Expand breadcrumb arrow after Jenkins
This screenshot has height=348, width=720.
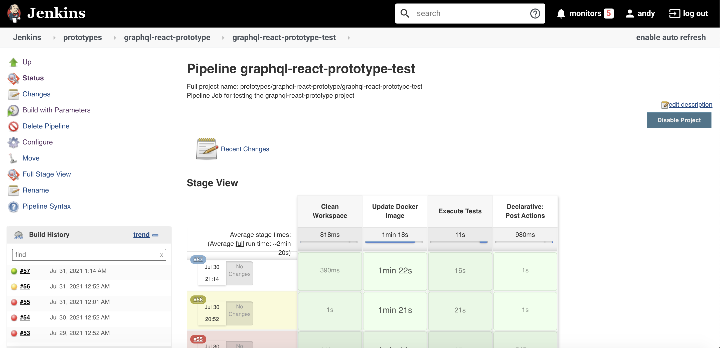tap(54, 38)
